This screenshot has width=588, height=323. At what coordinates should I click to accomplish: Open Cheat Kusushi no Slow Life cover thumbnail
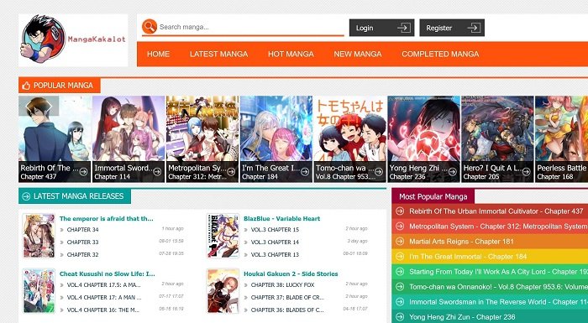39,290
